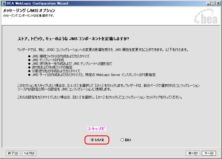Click the JMS 送り先キー bullet item
The image size is (222, 159).
(72, 64)
